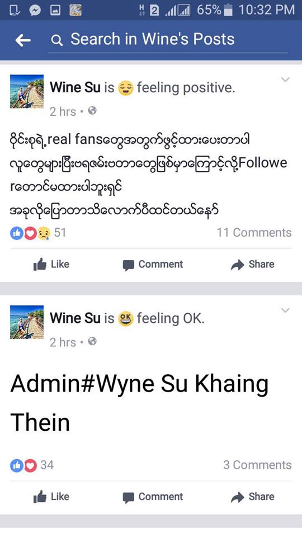
Task: Share the feeling OK post
Action: (x=253, y=497)
